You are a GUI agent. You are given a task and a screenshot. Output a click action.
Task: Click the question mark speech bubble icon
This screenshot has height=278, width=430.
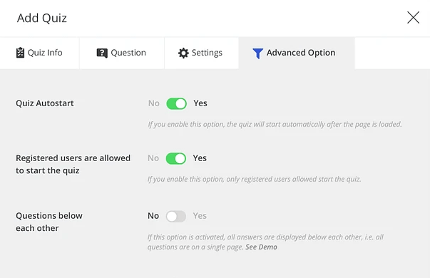tap(102, 53)
